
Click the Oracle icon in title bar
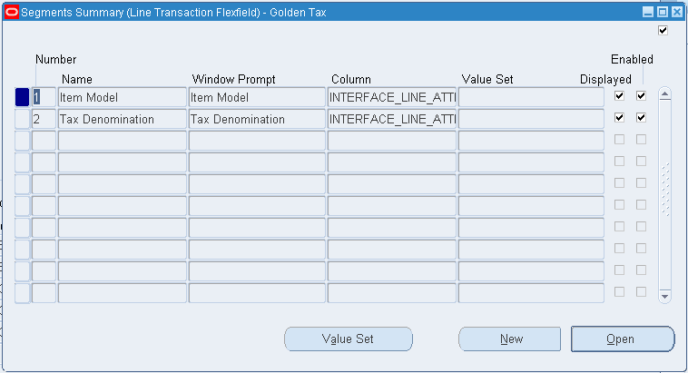(11, 12)
